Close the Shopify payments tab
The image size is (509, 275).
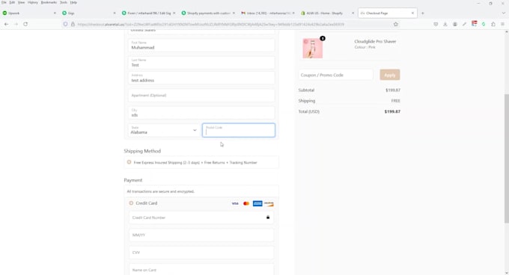click(x=234, y=13)
